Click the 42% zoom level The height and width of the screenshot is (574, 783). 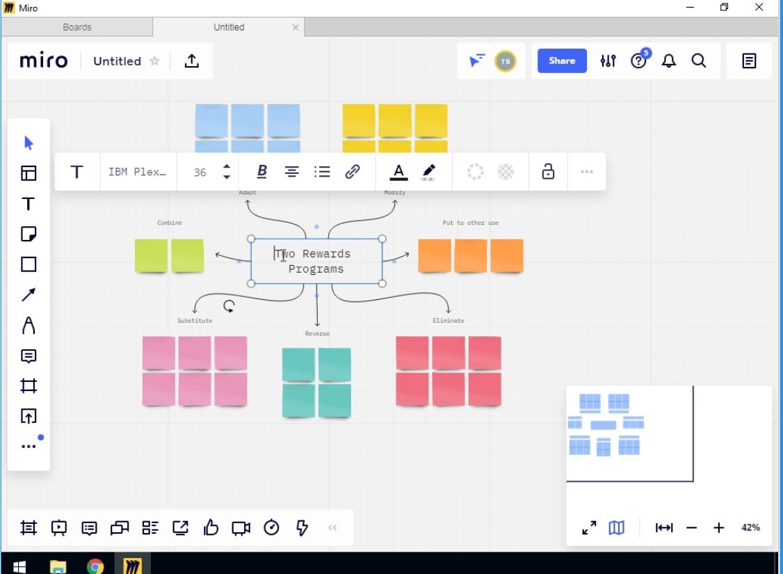pyautogui.click(x=750, y=527)
